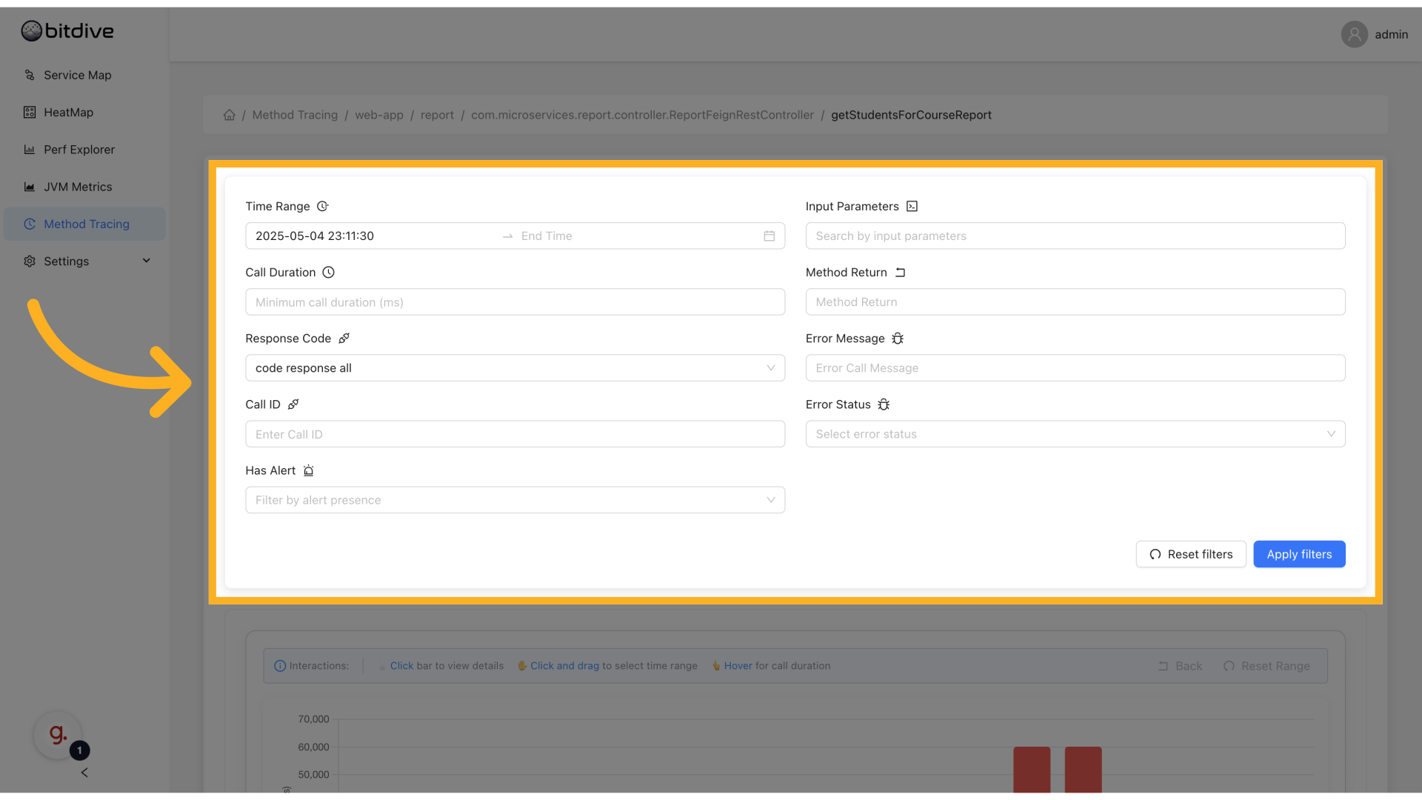Screen dimensions: 1422x800
Task: Click the admin username label
Action: coord(1391,34)
